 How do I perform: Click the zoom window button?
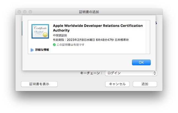(30, 12)
